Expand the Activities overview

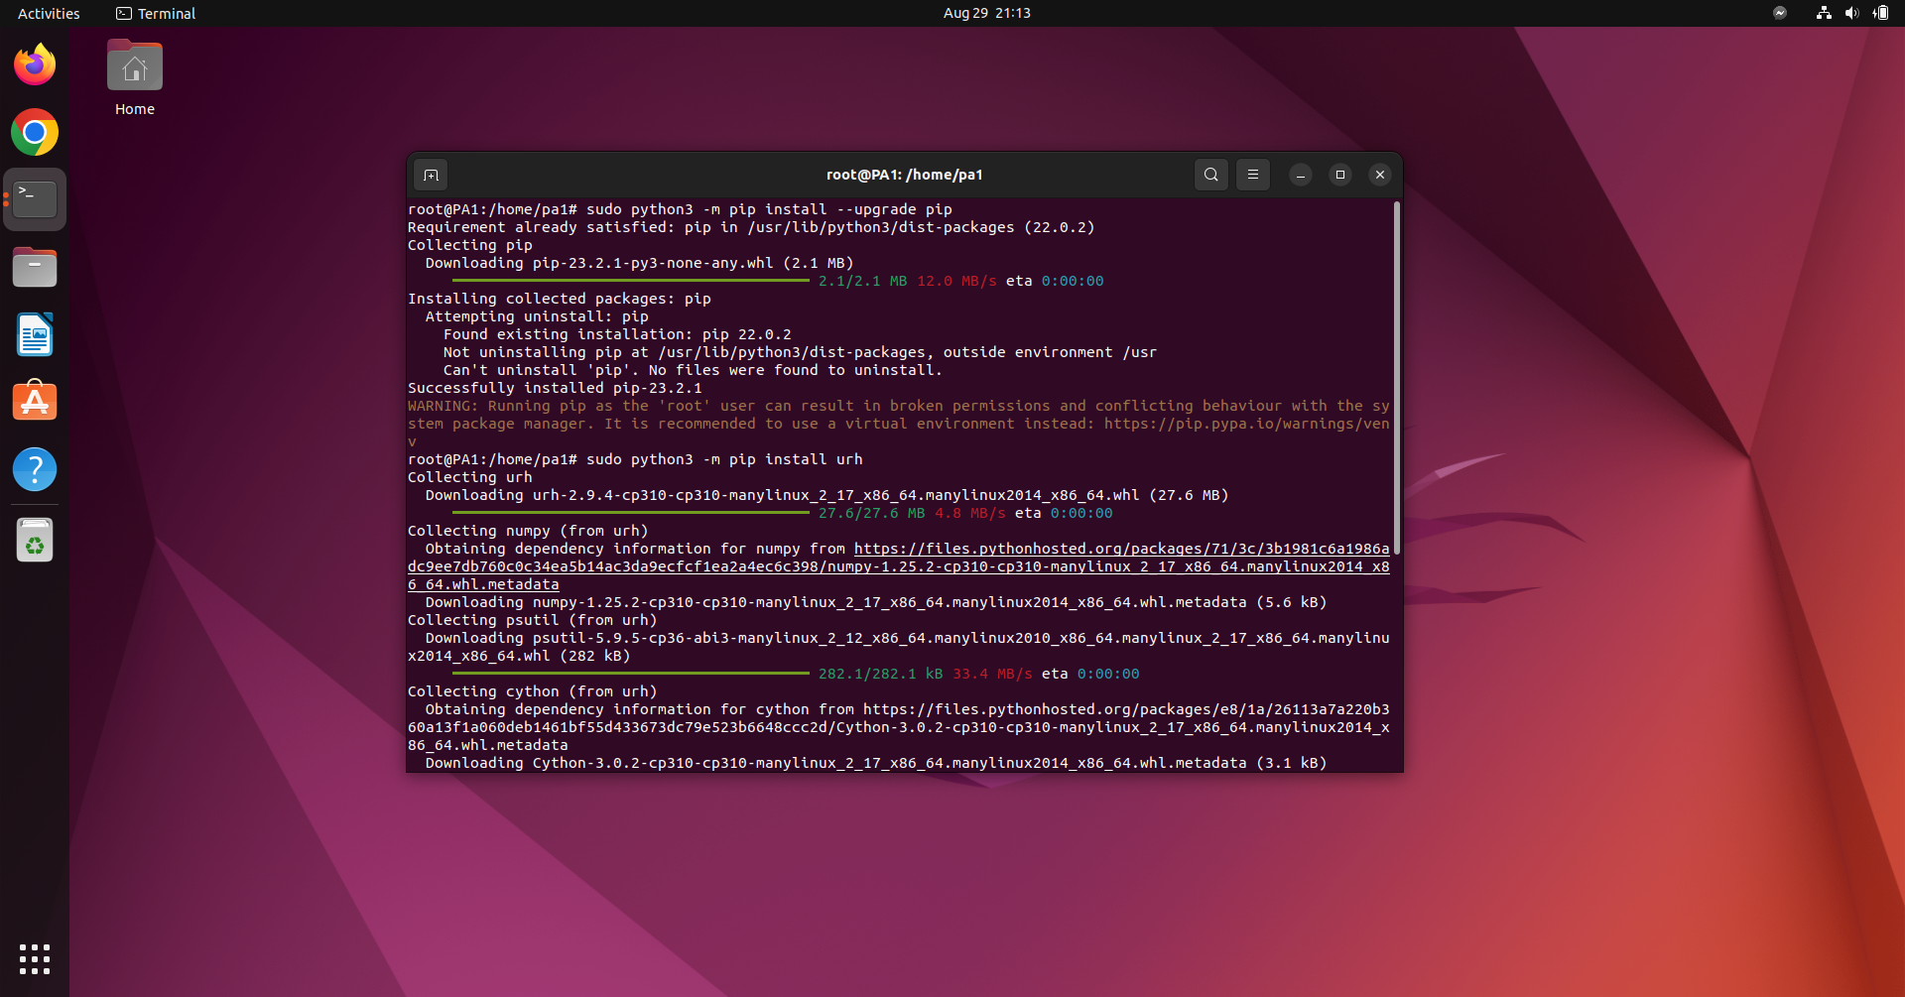point(48,13)
